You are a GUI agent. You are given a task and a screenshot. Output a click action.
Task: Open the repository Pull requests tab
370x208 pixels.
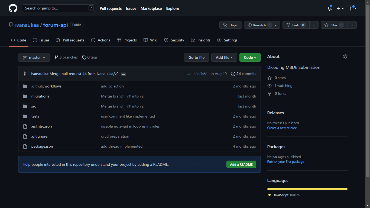tap(70, 40)
